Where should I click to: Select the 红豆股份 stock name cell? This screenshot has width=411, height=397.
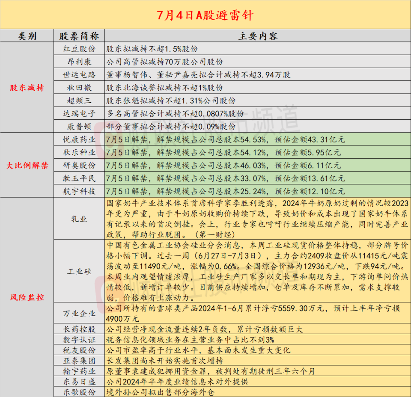[x=79, y=49]
